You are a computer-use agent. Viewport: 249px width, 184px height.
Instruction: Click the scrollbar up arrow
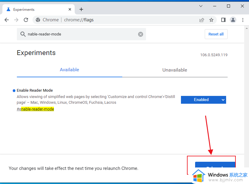(247, 28)
